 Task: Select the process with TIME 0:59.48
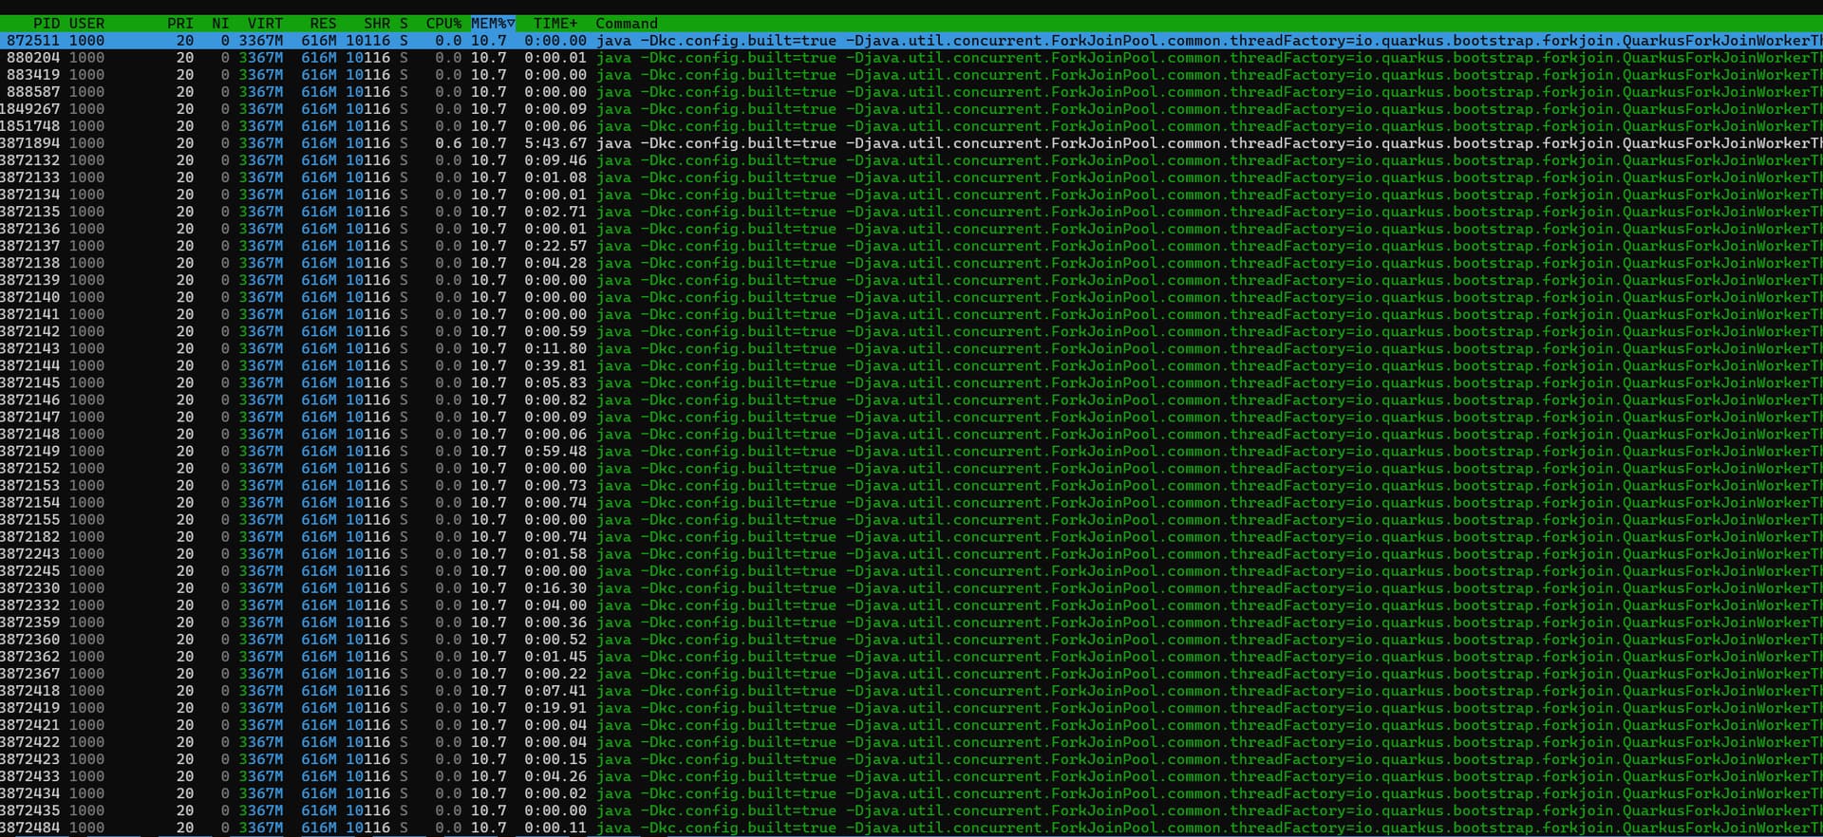(555, 452)
